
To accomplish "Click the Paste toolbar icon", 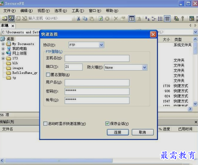I will 92,18.
